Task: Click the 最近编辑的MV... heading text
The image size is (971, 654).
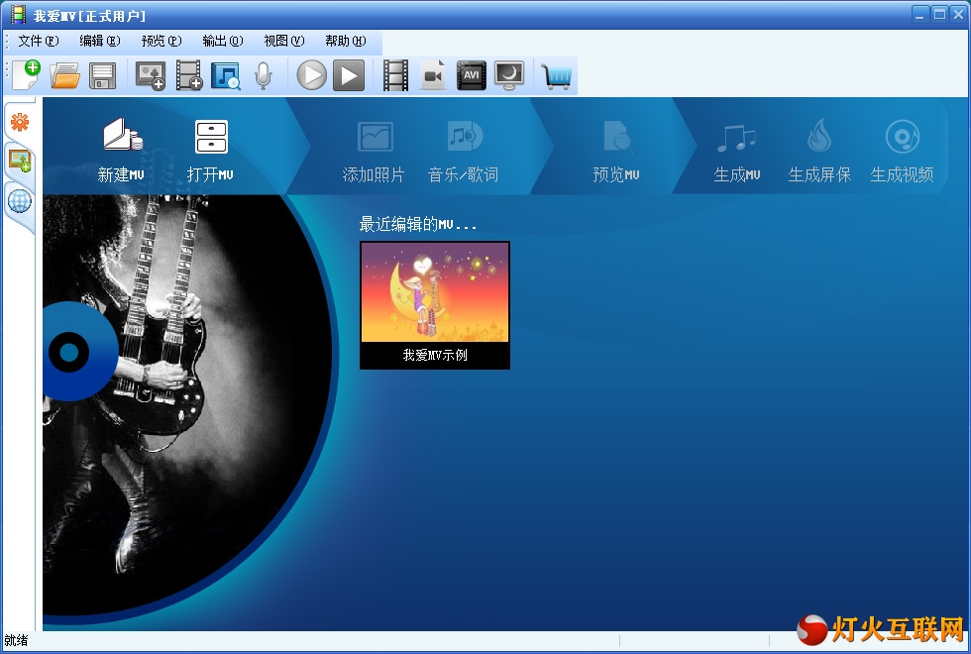Action: [418, 224]
